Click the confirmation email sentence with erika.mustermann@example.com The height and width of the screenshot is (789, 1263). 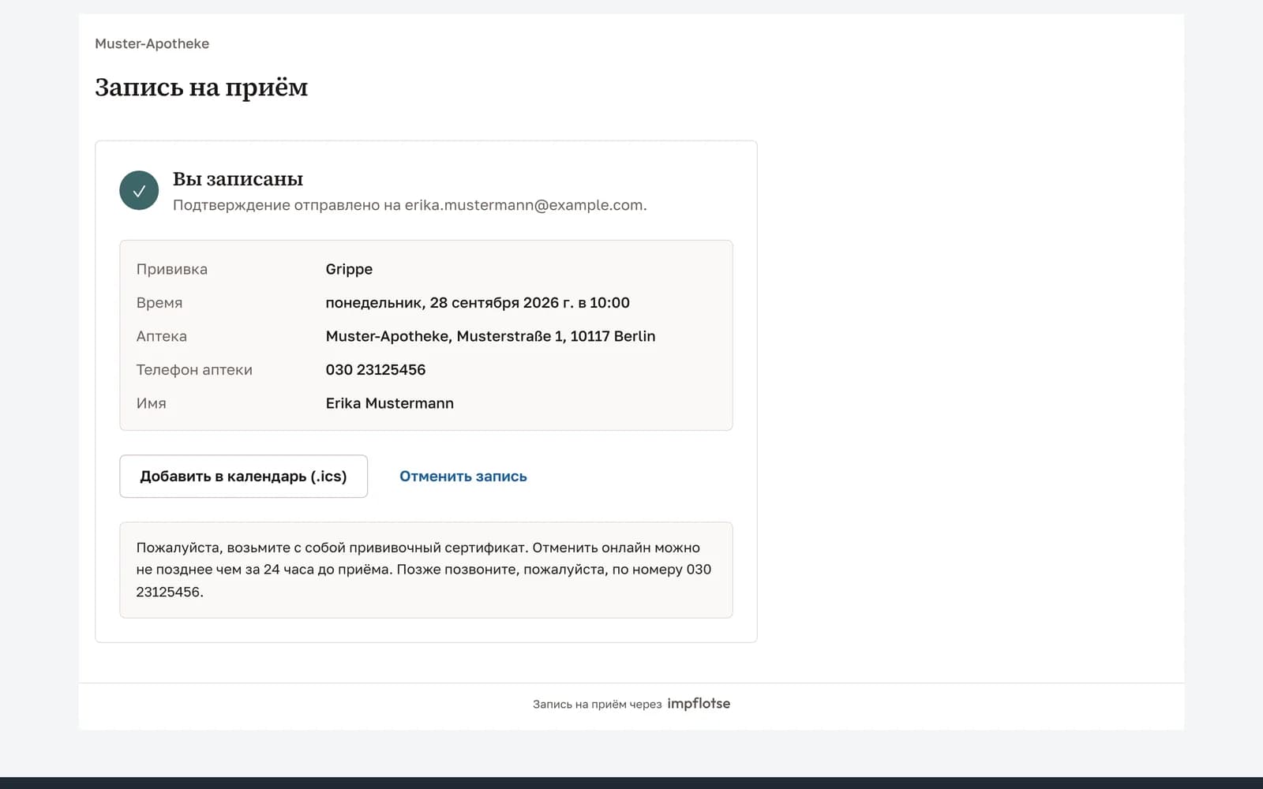point(410,205)
